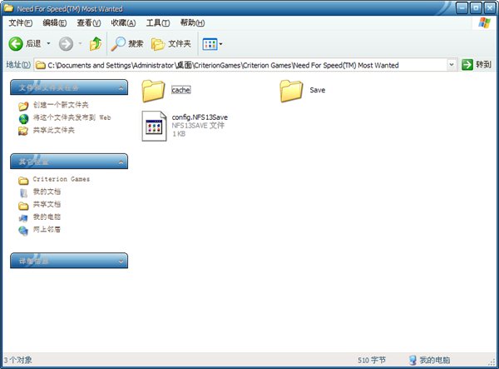Open the Forward button history dropdown arrow

[80, 43]
